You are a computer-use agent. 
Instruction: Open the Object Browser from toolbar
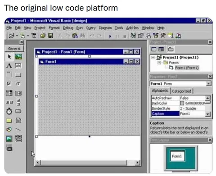coord(156,36)
